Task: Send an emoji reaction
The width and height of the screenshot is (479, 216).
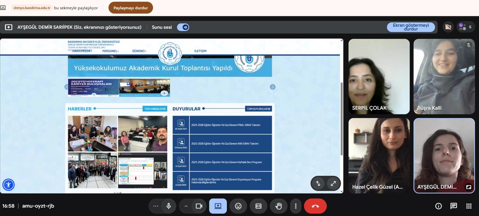Action: (x=238, y=206)
